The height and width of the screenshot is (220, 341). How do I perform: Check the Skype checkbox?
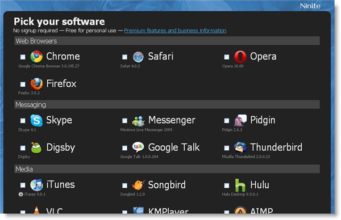(23, 121)
